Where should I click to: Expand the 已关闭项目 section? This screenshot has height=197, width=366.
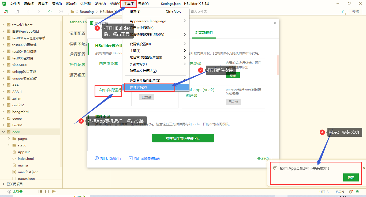[3, 184]
